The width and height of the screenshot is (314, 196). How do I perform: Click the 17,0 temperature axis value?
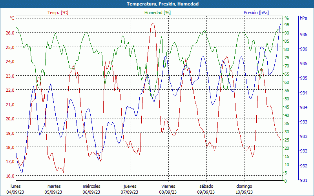tap(10, 162)
